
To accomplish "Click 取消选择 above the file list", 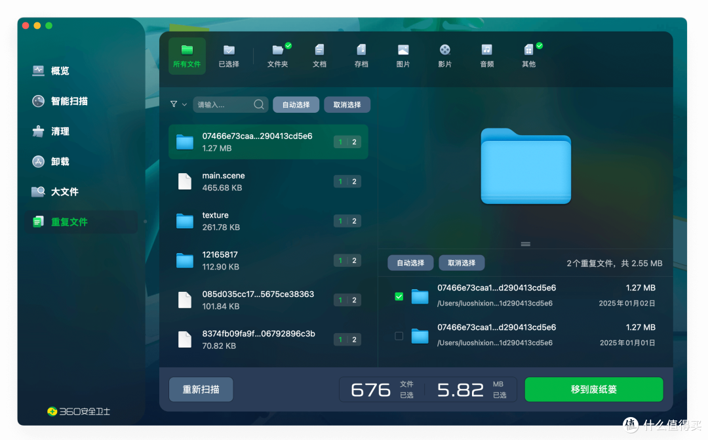I will [347, 104].
